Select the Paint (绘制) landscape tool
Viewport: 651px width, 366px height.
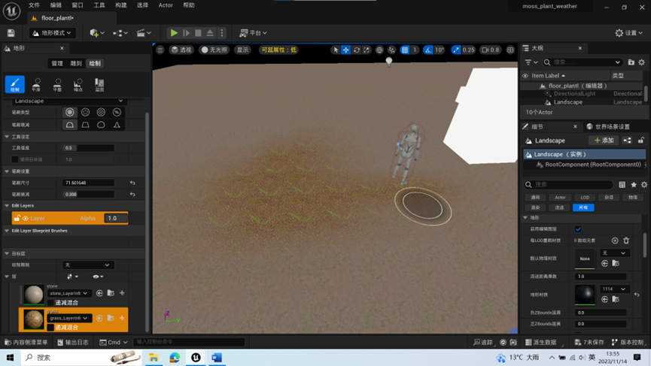15,84
